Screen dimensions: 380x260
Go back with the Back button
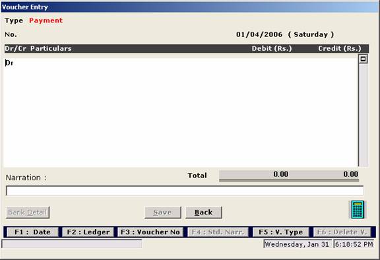[x=204, y=212]
